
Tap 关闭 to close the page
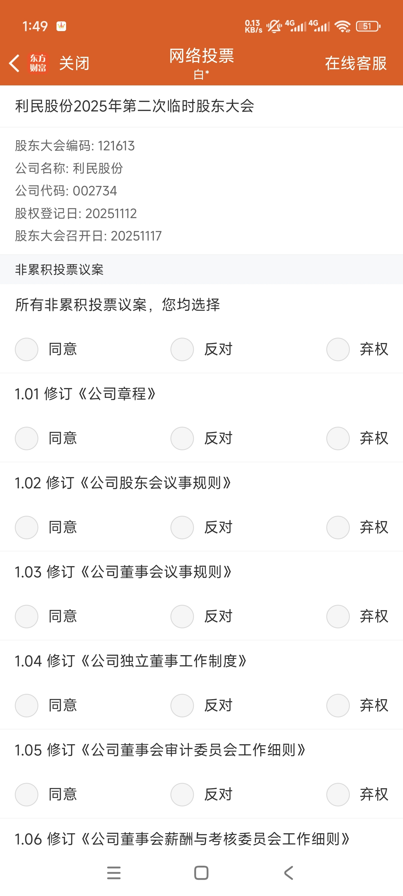(74, 63)
